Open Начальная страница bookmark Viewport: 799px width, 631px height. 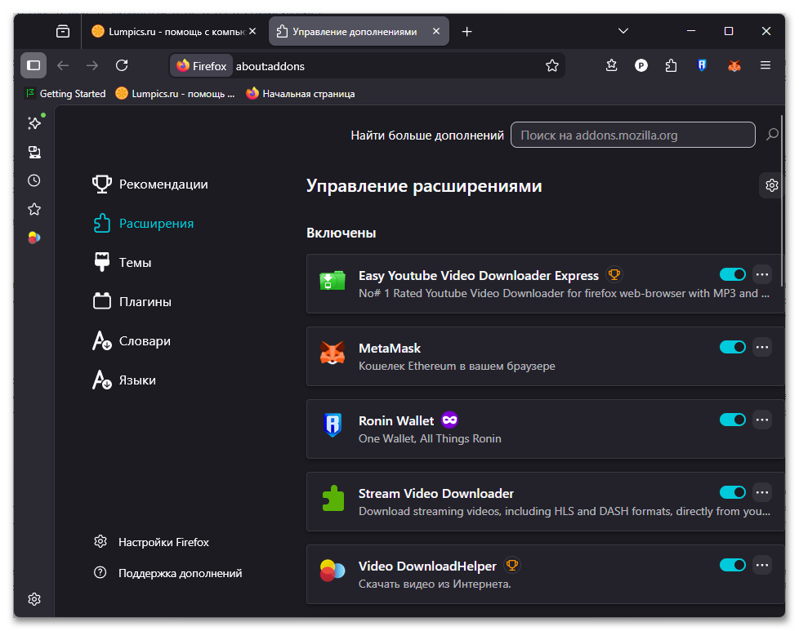301,94
